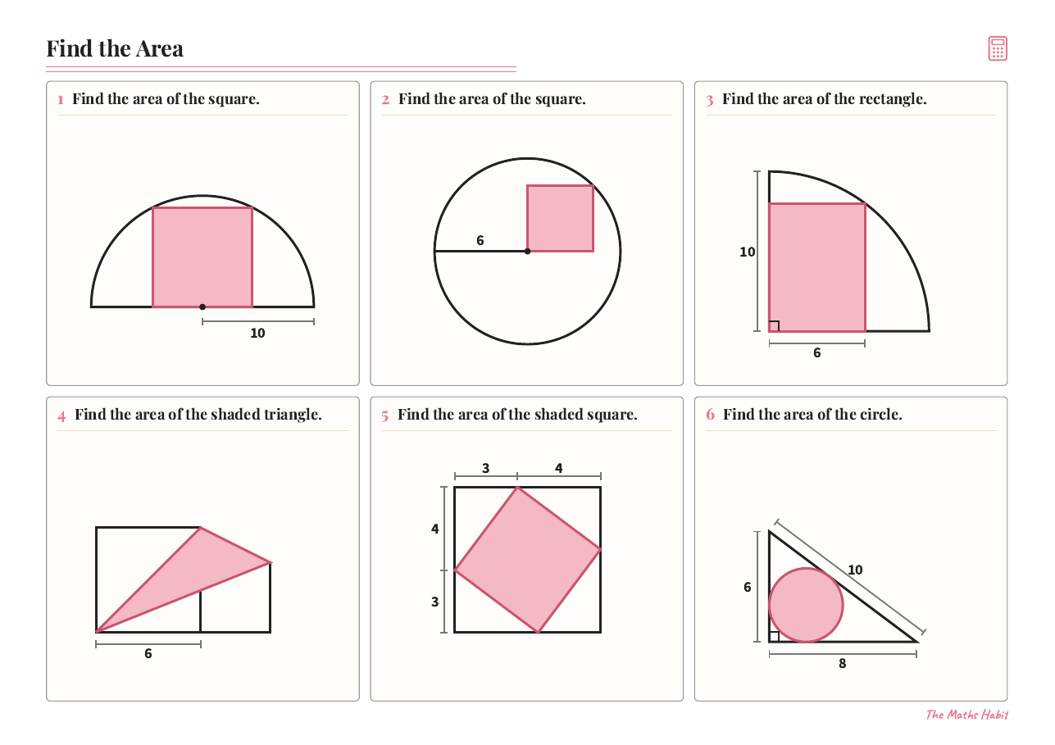Image resolution: width=1055 pixels, height=745 pixels.
Task: Click the pink circle inside the triangle
Action: click(806, 605)
